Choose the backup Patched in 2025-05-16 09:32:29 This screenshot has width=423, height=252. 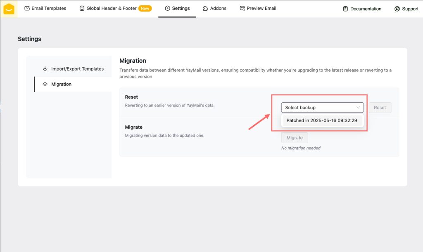pos(322,120)
